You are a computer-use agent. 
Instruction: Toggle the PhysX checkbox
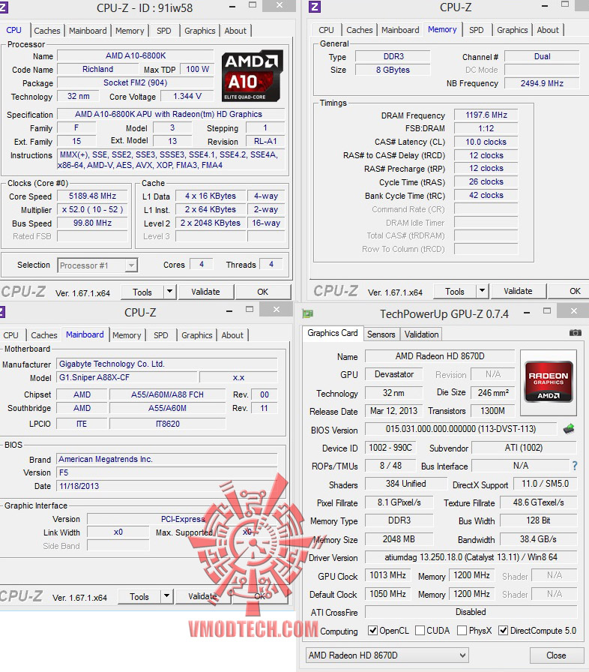[x=462, y=631]
